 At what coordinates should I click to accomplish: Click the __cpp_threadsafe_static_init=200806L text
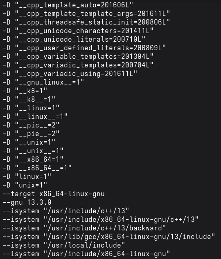(92, 22)
